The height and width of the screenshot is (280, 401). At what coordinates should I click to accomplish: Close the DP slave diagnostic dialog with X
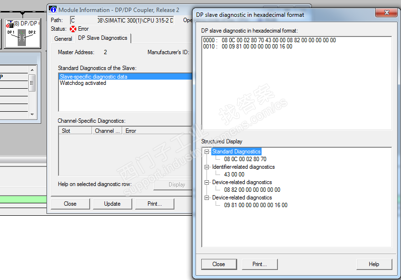click(387, 12)
